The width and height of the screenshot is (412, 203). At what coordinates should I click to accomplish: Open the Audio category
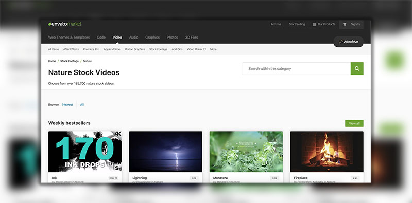(x=133, y=37)
